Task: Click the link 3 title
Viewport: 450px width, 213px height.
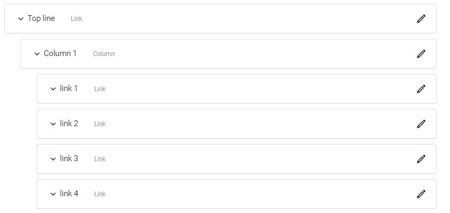Action: 69,159
